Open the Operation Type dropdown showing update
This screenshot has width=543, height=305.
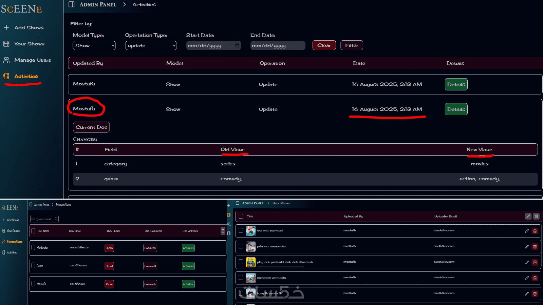tap(151, 45)
